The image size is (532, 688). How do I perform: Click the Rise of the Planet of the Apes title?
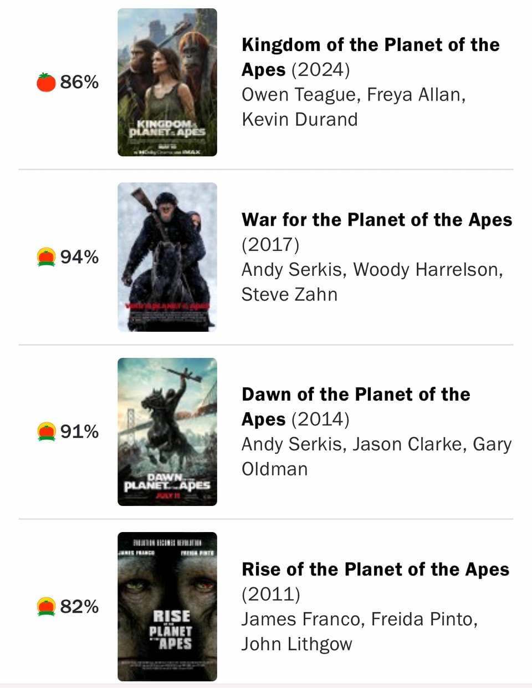tap(375, 569)
